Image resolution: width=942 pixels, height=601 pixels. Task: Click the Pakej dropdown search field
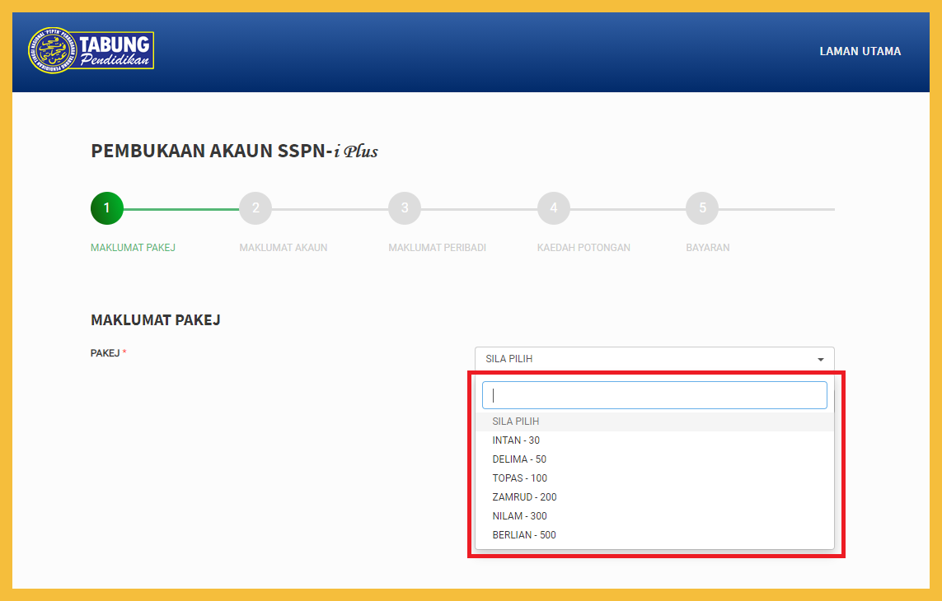click(x=654, y=395)
